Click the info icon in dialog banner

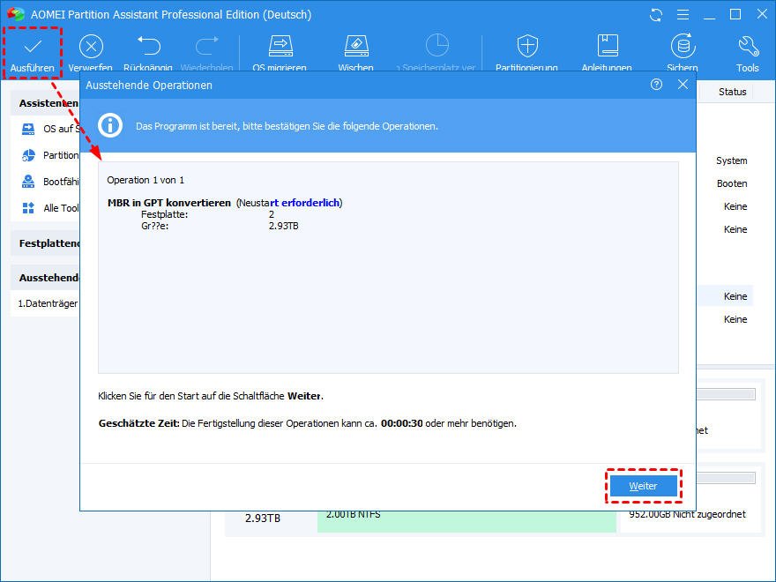[110, 126]
